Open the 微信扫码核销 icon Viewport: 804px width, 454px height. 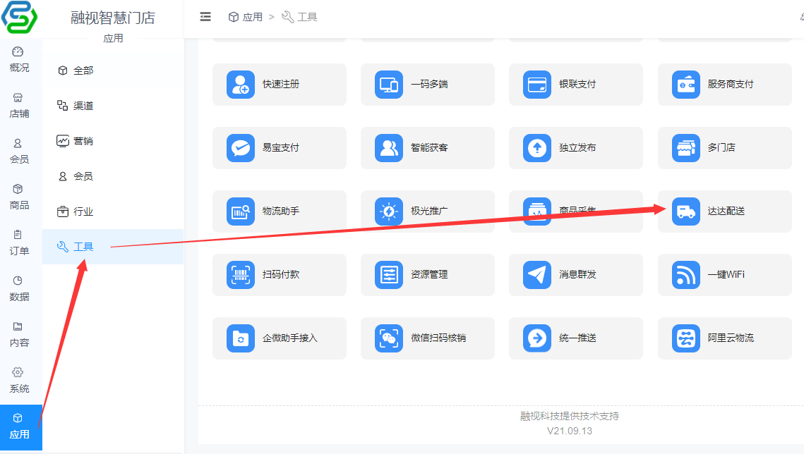tap(389, 338)
